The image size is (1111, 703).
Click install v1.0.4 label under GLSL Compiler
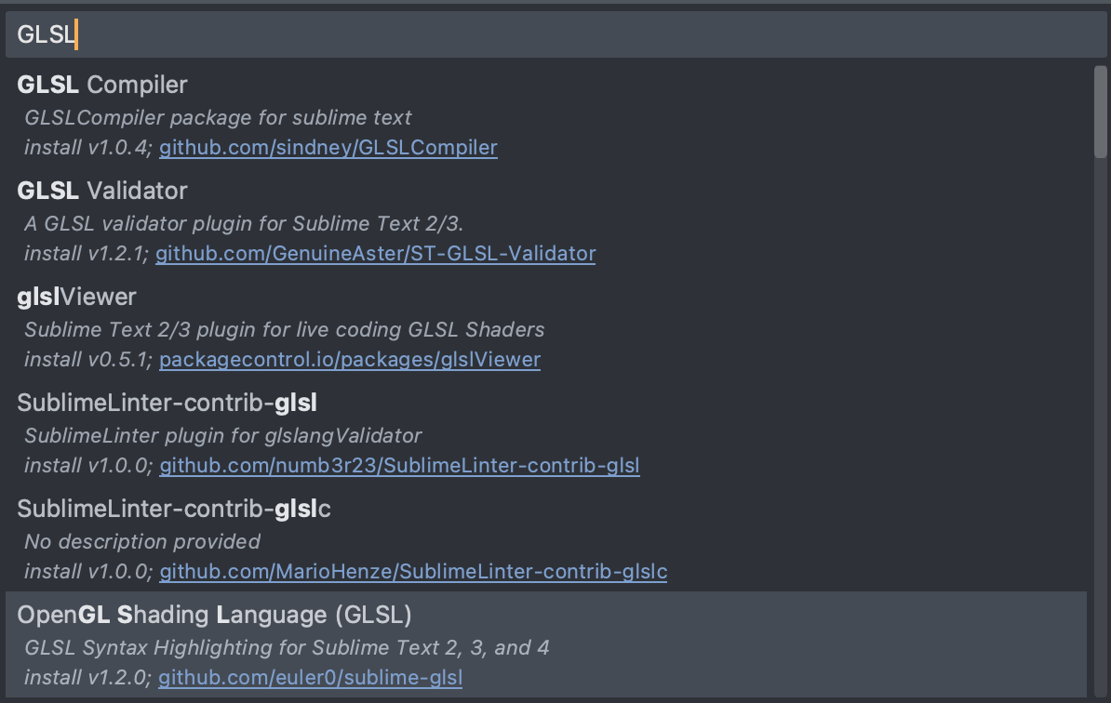[87, 147]
